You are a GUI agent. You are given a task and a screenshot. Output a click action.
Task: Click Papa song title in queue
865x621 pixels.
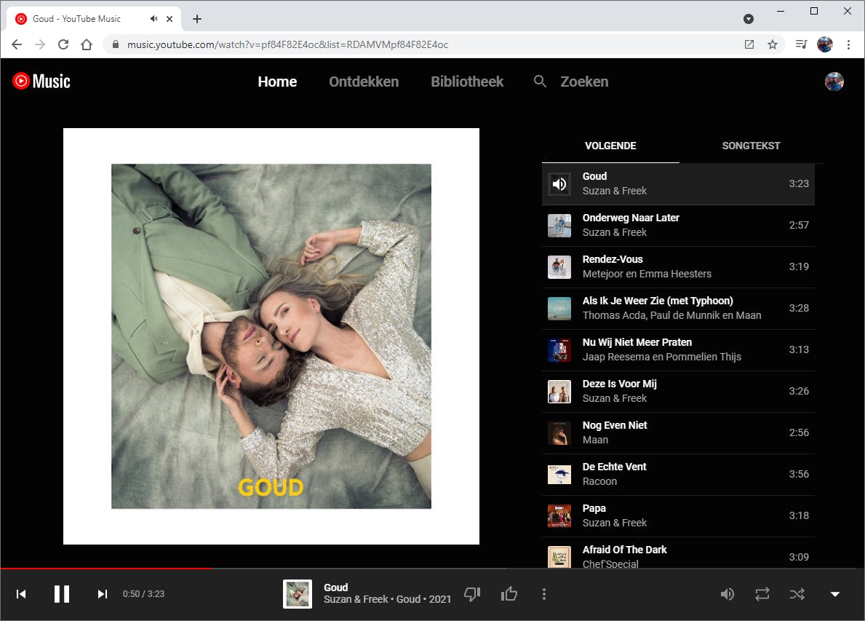594,508
